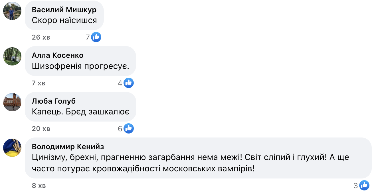Open Алла Косенко's profile picture
The image size is (376, 193).
(12, 56)
